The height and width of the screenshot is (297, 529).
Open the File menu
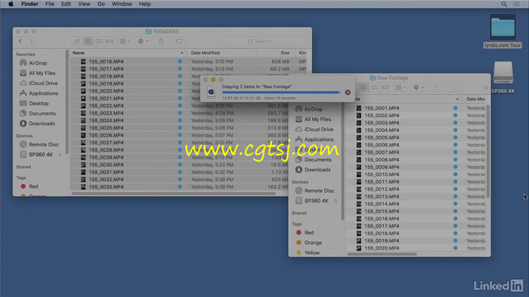(50, 4)
